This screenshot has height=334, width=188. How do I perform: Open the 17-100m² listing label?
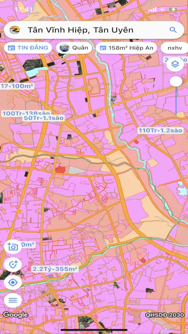[17, 86]
